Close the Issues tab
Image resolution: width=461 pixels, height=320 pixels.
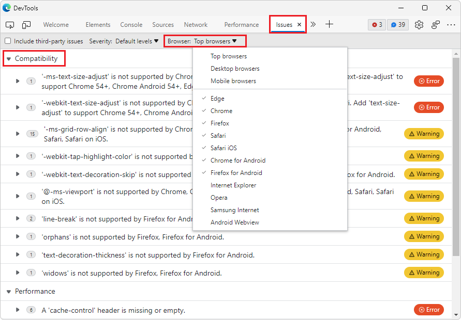click(x=299, y=24)
